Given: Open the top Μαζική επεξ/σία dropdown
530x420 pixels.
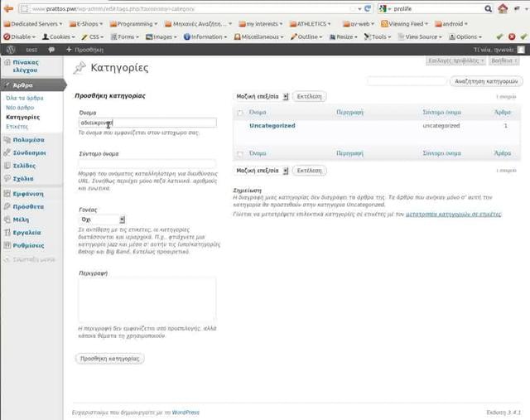Looking at the screenshot, I should 262,96.
